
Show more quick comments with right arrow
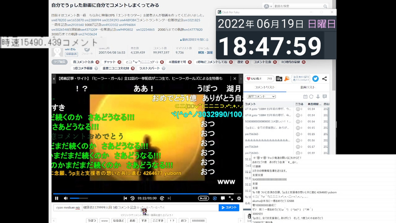click(240, 221)
